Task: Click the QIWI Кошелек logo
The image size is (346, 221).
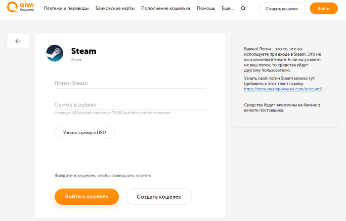Action: pos(20,7)
